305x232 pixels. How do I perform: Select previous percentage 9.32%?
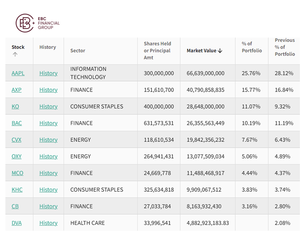point(282,106)
